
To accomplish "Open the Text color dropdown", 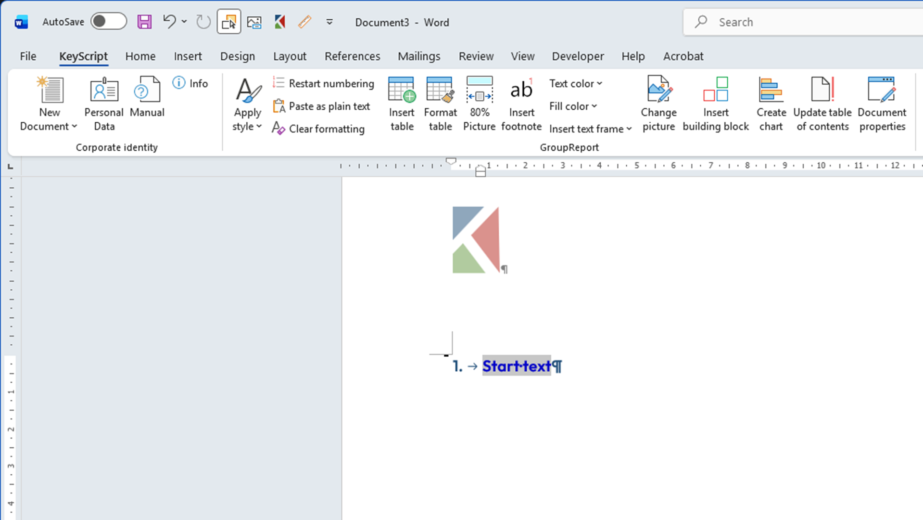I will pos(576,83).
